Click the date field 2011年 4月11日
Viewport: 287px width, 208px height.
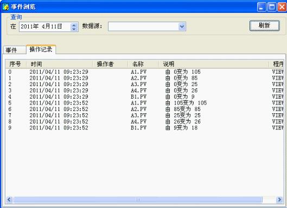(x=45, y=27)
